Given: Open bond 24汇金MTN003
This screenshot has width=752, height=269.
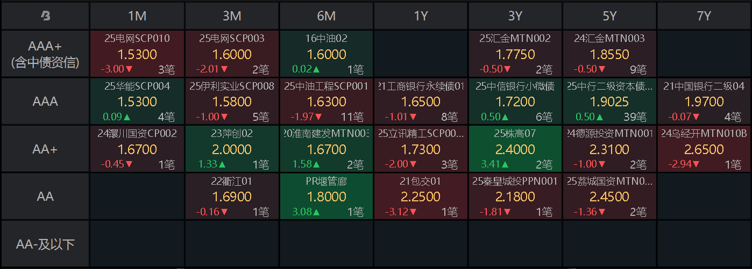Looking at the screenshot, I should point(609,38).
